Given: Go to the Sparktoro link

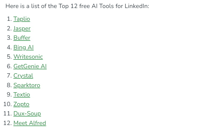Looking at the screenshot, I should (27, 85).
